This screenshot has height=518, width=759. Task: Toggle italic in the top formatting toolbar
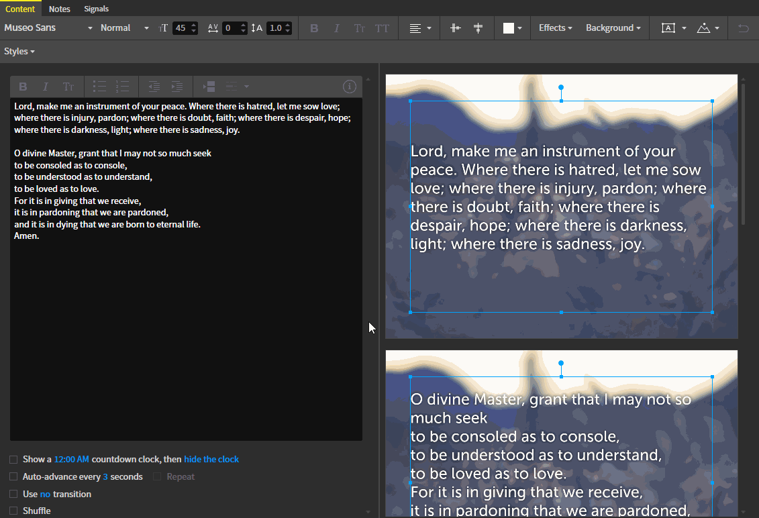coord(336,28)
